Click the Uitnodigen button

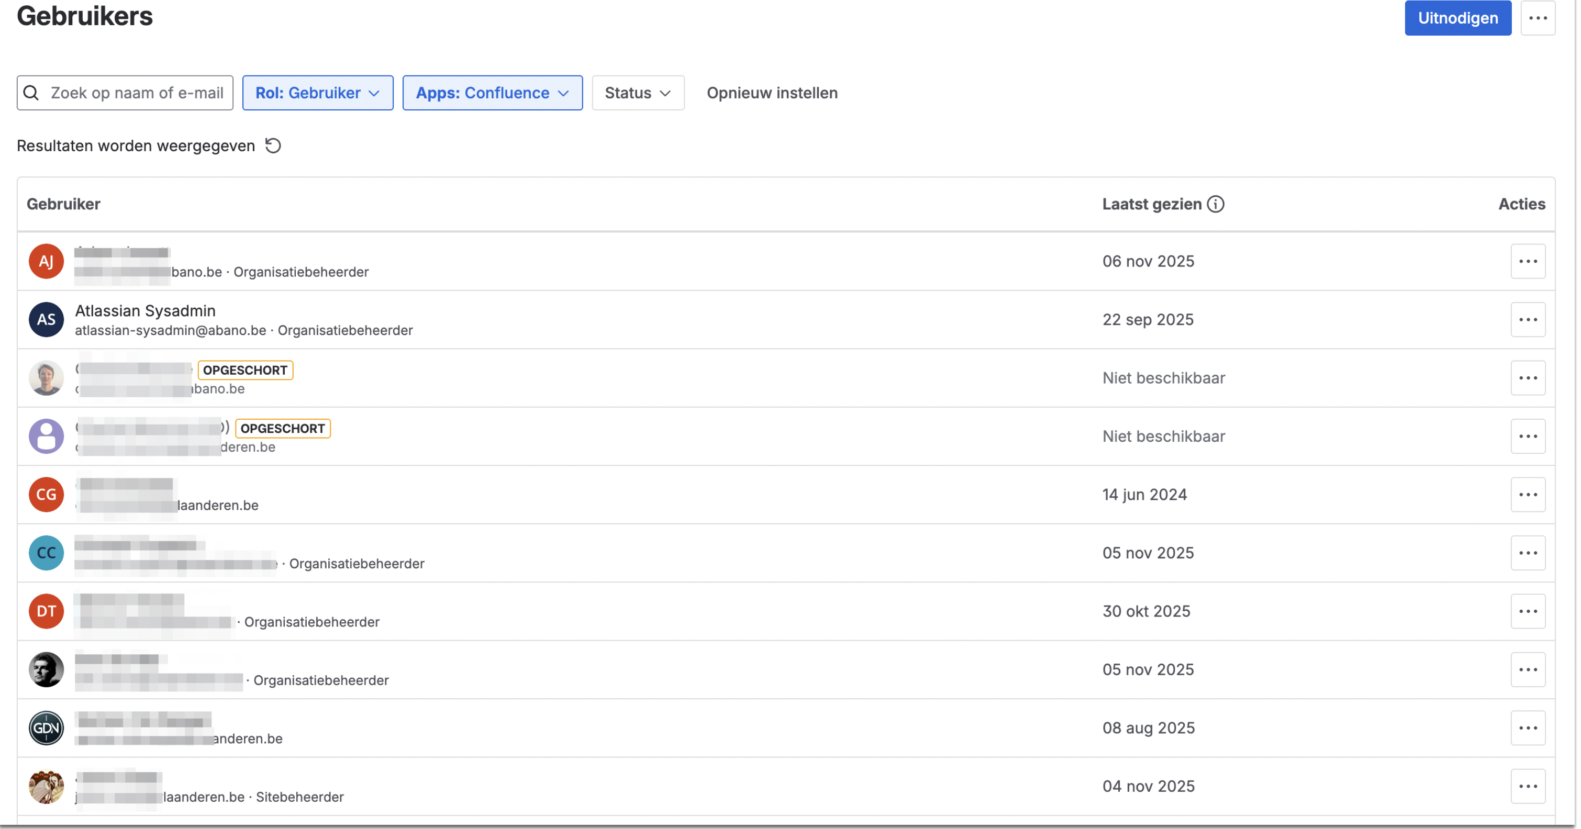tap(1457, 18)
